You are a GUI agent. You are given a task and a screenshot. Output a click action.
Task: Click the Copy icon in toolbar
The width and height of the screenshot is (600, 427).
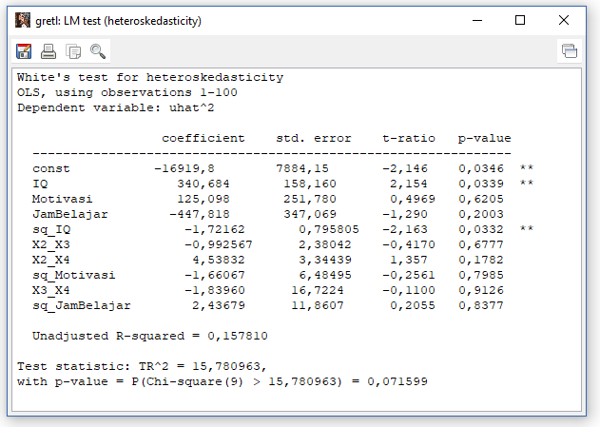(73, 51)
